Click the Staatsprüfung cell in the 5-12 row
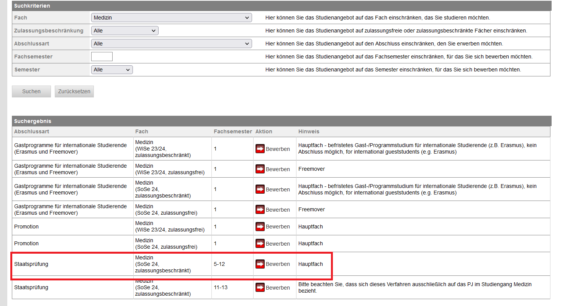 pyautogui.click(x=31, y=264)
